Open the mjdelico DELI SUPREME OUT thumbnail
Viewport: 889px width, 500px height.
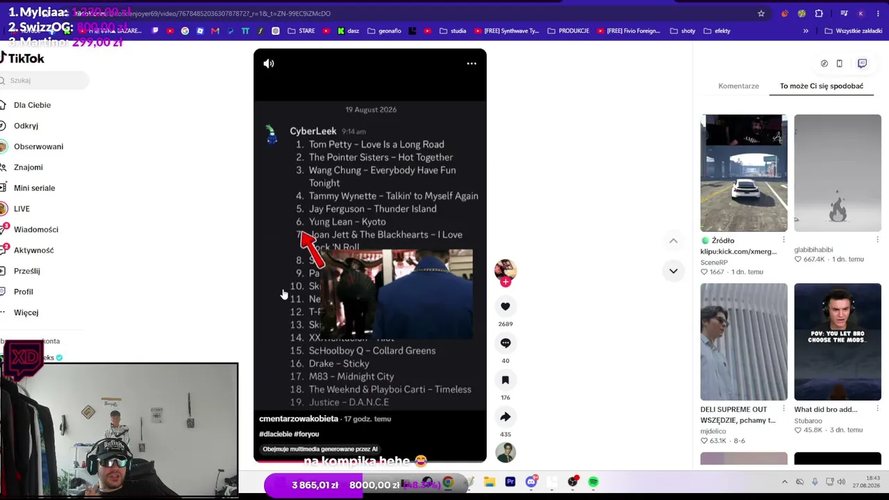(x=744, y=342)
